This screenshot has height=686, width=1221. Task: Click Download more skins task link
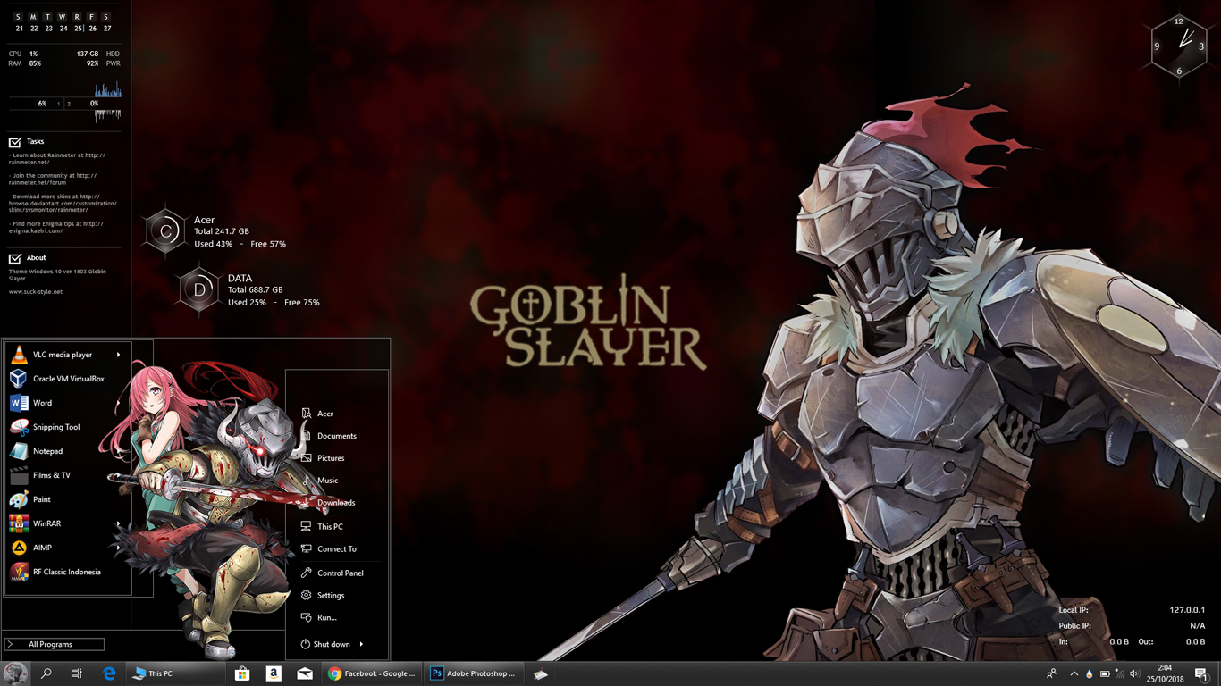click(63, 204)
